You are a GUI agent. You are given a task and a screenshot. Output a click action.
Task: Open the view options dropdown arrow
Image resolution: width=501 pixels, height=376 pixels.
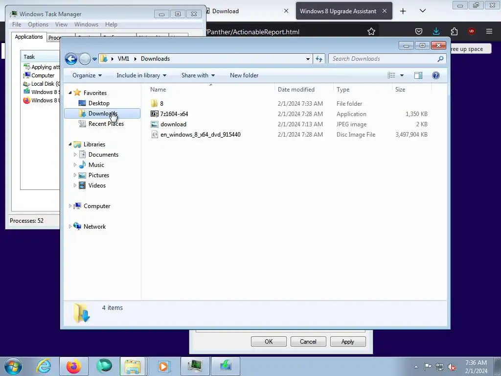click(402, 75)
